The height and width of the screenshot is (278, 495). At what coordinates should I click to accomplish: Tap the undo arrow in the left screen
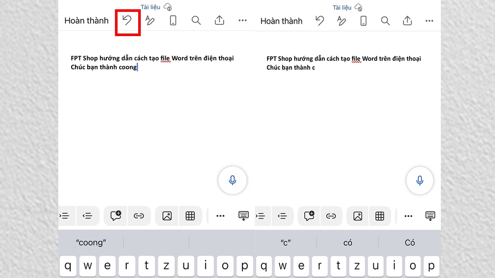click(127, 21)
